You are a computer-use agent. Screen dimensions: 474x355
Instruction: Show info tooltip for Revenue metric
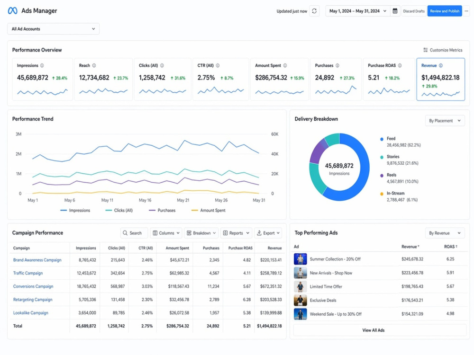(441, 65)
